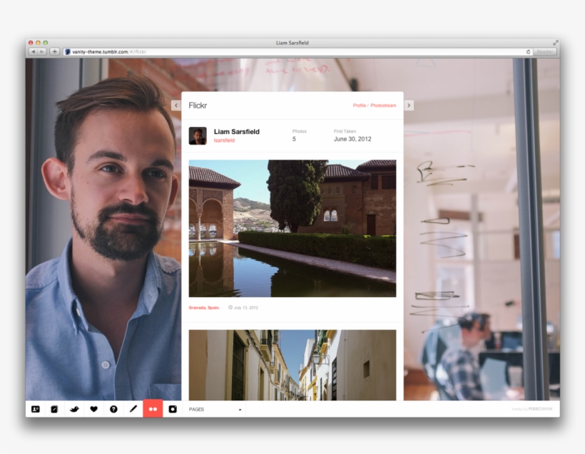Open the narrow street photo thumbnail
Image resolution: width=585 pixels, height=454 pixels.
pos(292,364)
